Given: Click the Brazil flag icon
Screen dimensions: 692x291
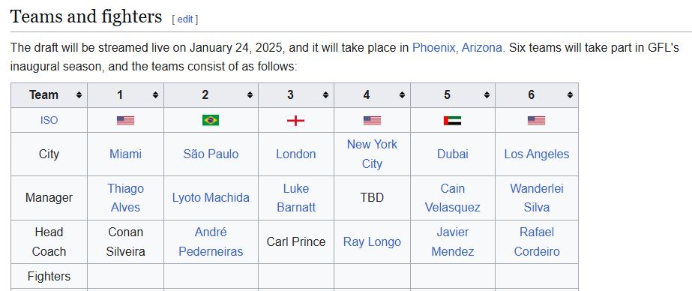Looking at the screenshot, I should pyautogui.click(x=211, y=121).
